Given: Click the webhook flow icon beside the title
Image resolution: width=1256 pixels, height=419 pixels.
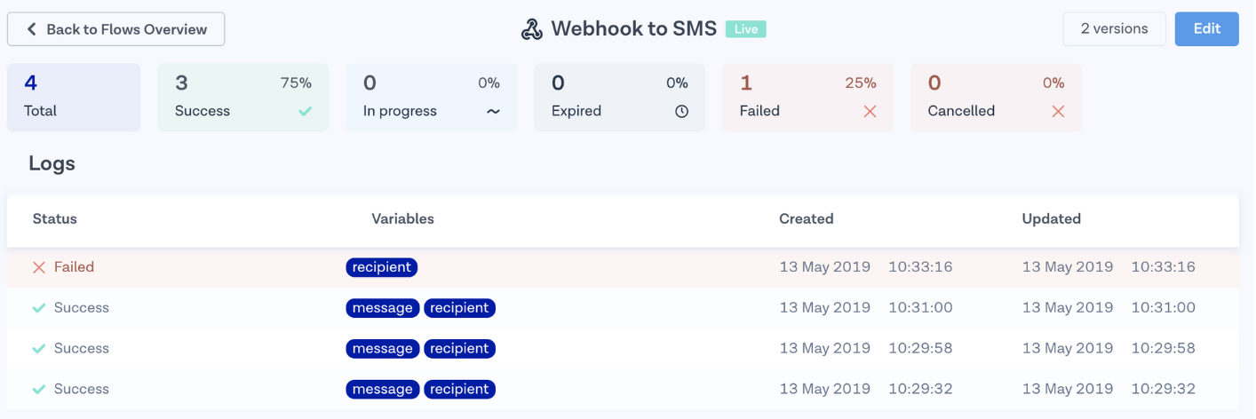Looking at the screenshot, I should coord(531,29).
